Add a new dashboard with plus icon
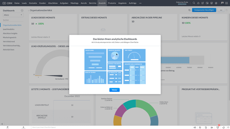Viewport: 230px width, 129px height. (x=22, y=11)
